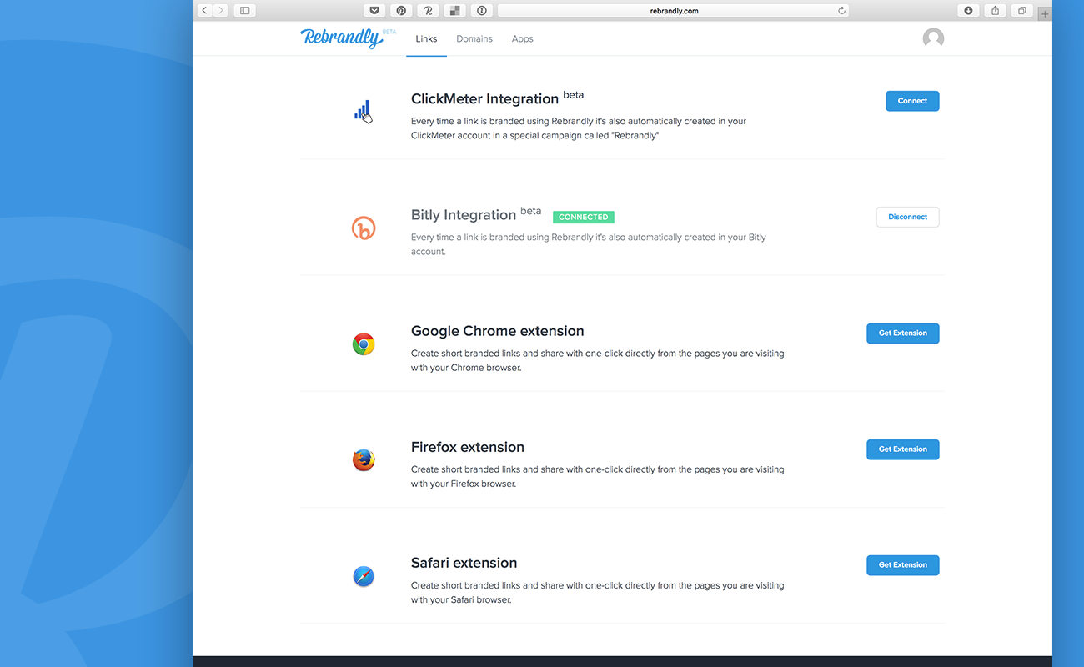Open the user profile avatar
1084x667 pixels.
(933, 38)
